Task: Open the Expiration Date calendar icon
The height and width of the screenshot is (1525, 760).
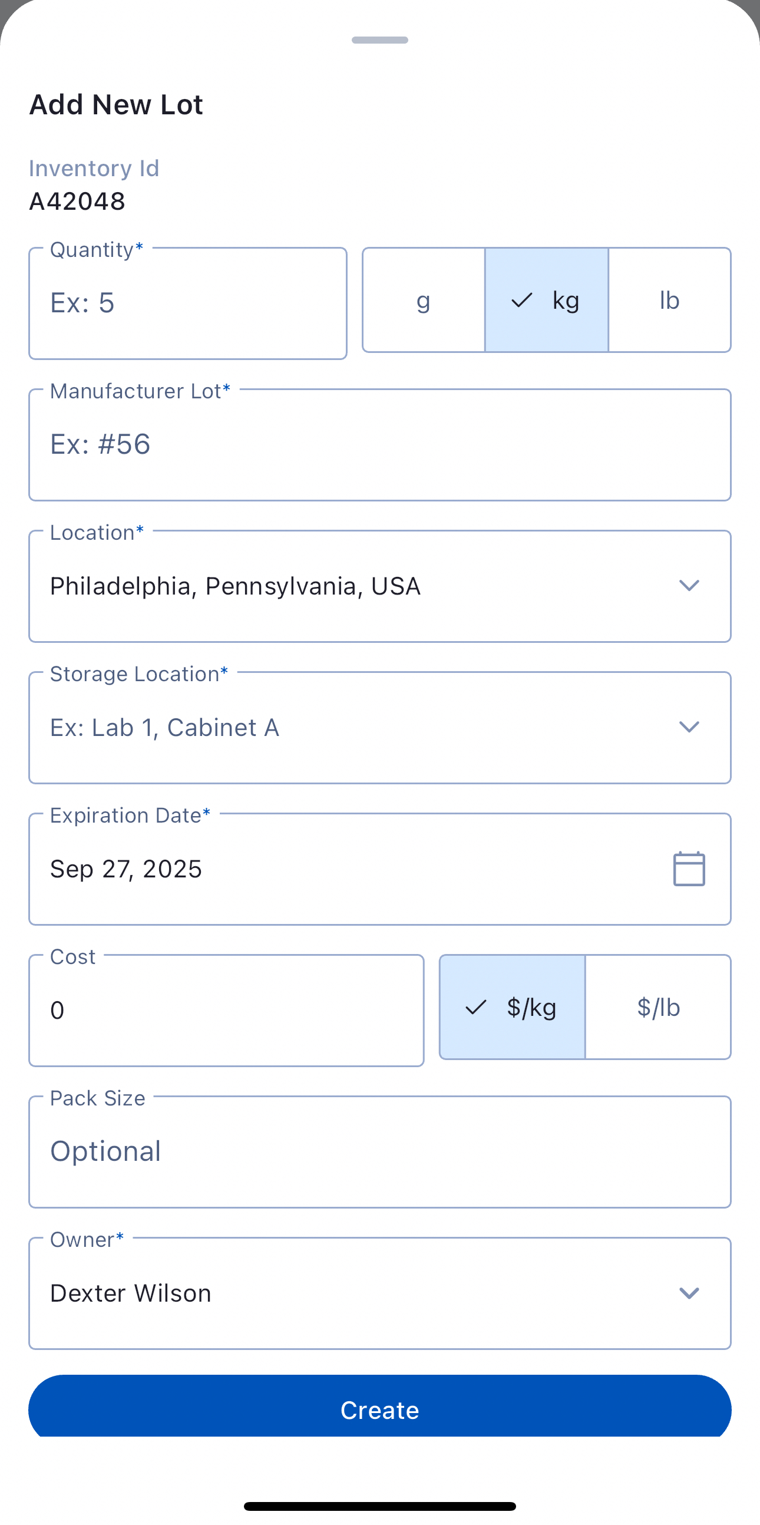Action: (x=689, y=869)
